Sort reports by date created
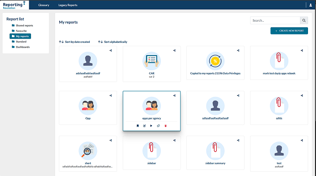Screen dimensions: 316x176 pyautogui.click(x=74, y=42)
